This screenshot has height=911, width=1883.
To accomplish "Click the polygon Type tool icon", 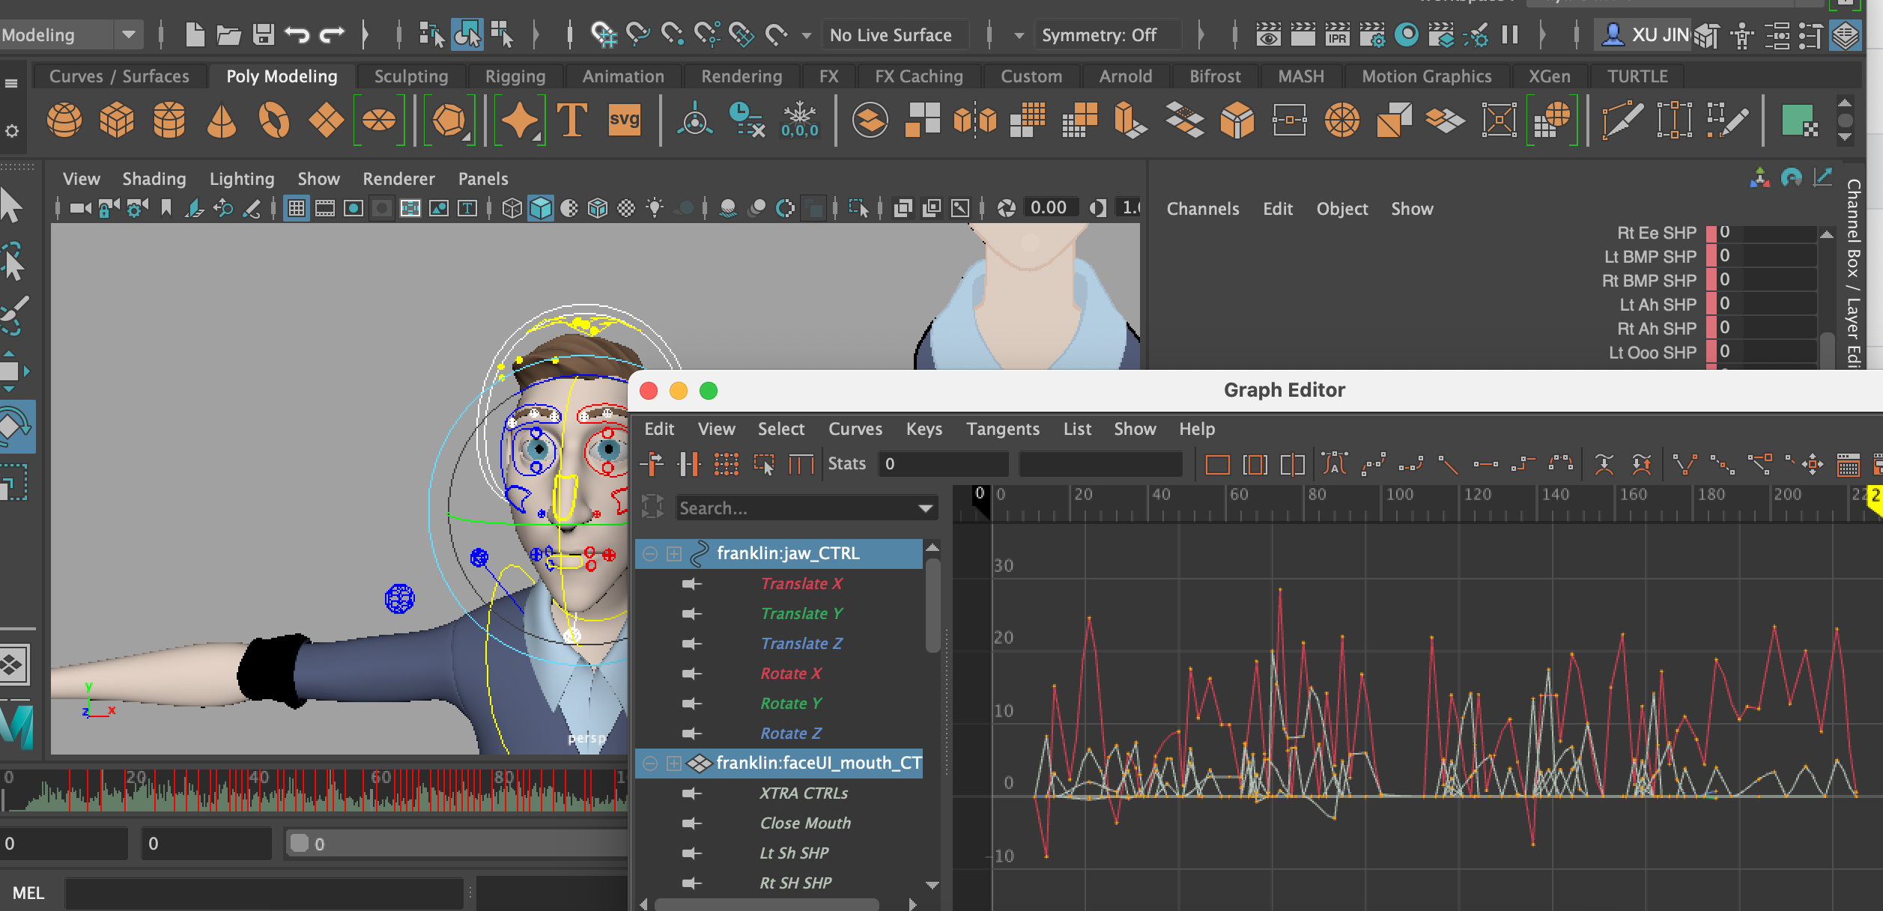I will pyautogui.click(x=571, y=120).
